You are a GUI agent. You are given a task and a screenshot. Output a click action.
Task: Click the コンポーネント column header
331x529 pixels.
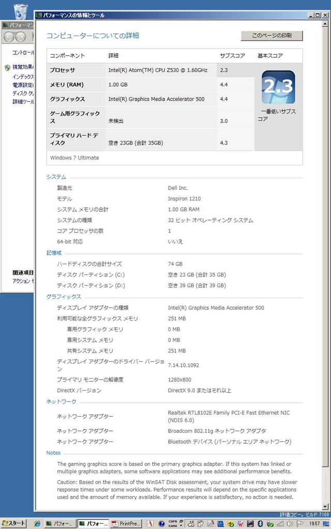[x=67, y=56]
